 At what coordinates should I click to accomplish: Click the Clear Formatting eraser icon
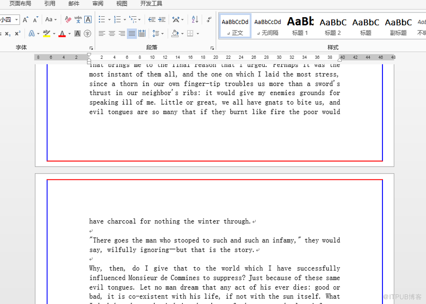click(68, 20)
